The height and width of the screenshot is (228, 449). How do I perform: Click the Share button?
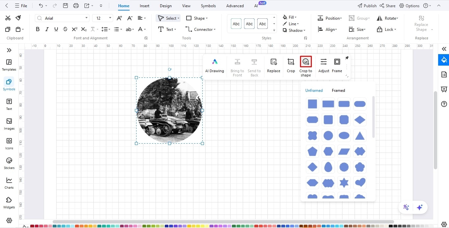click(387, 6)
